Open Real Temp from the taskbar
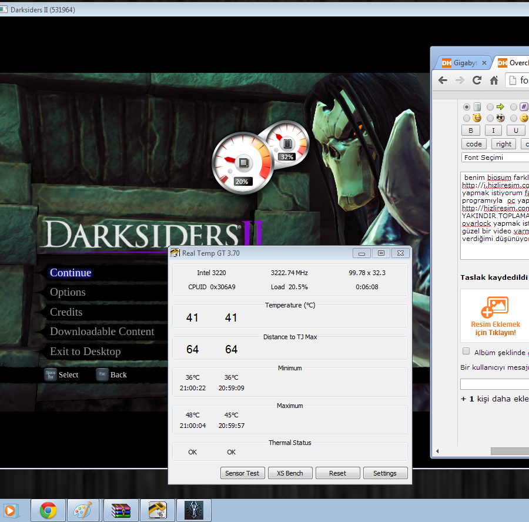529x522 pixels. (x=158, y=510)
